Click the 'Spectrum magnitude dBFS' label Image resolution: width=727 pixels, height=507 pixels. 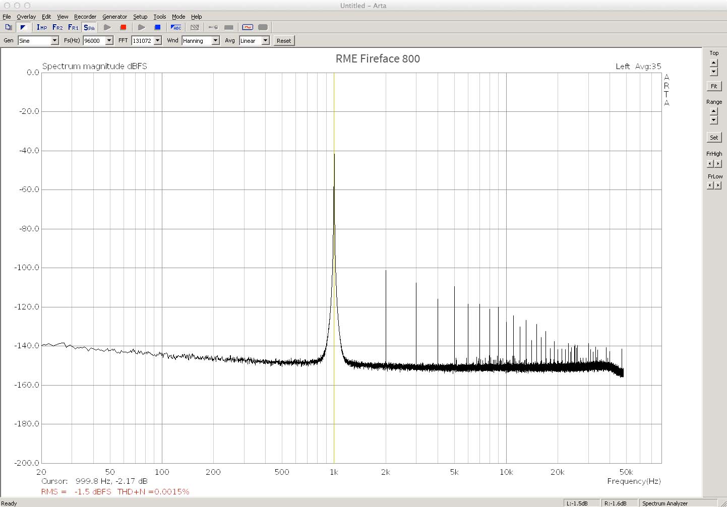click(95, 66)
